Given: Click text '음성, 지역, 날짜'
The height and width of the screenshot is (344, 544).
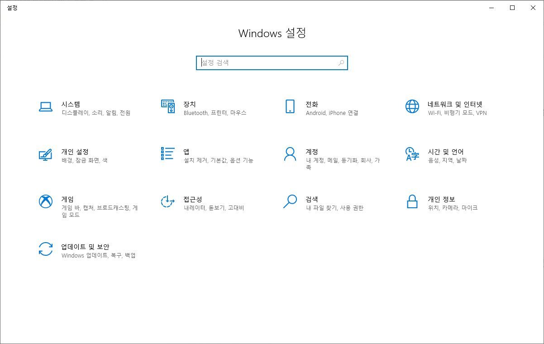Looking at the screenshot, I should point(448,161).
